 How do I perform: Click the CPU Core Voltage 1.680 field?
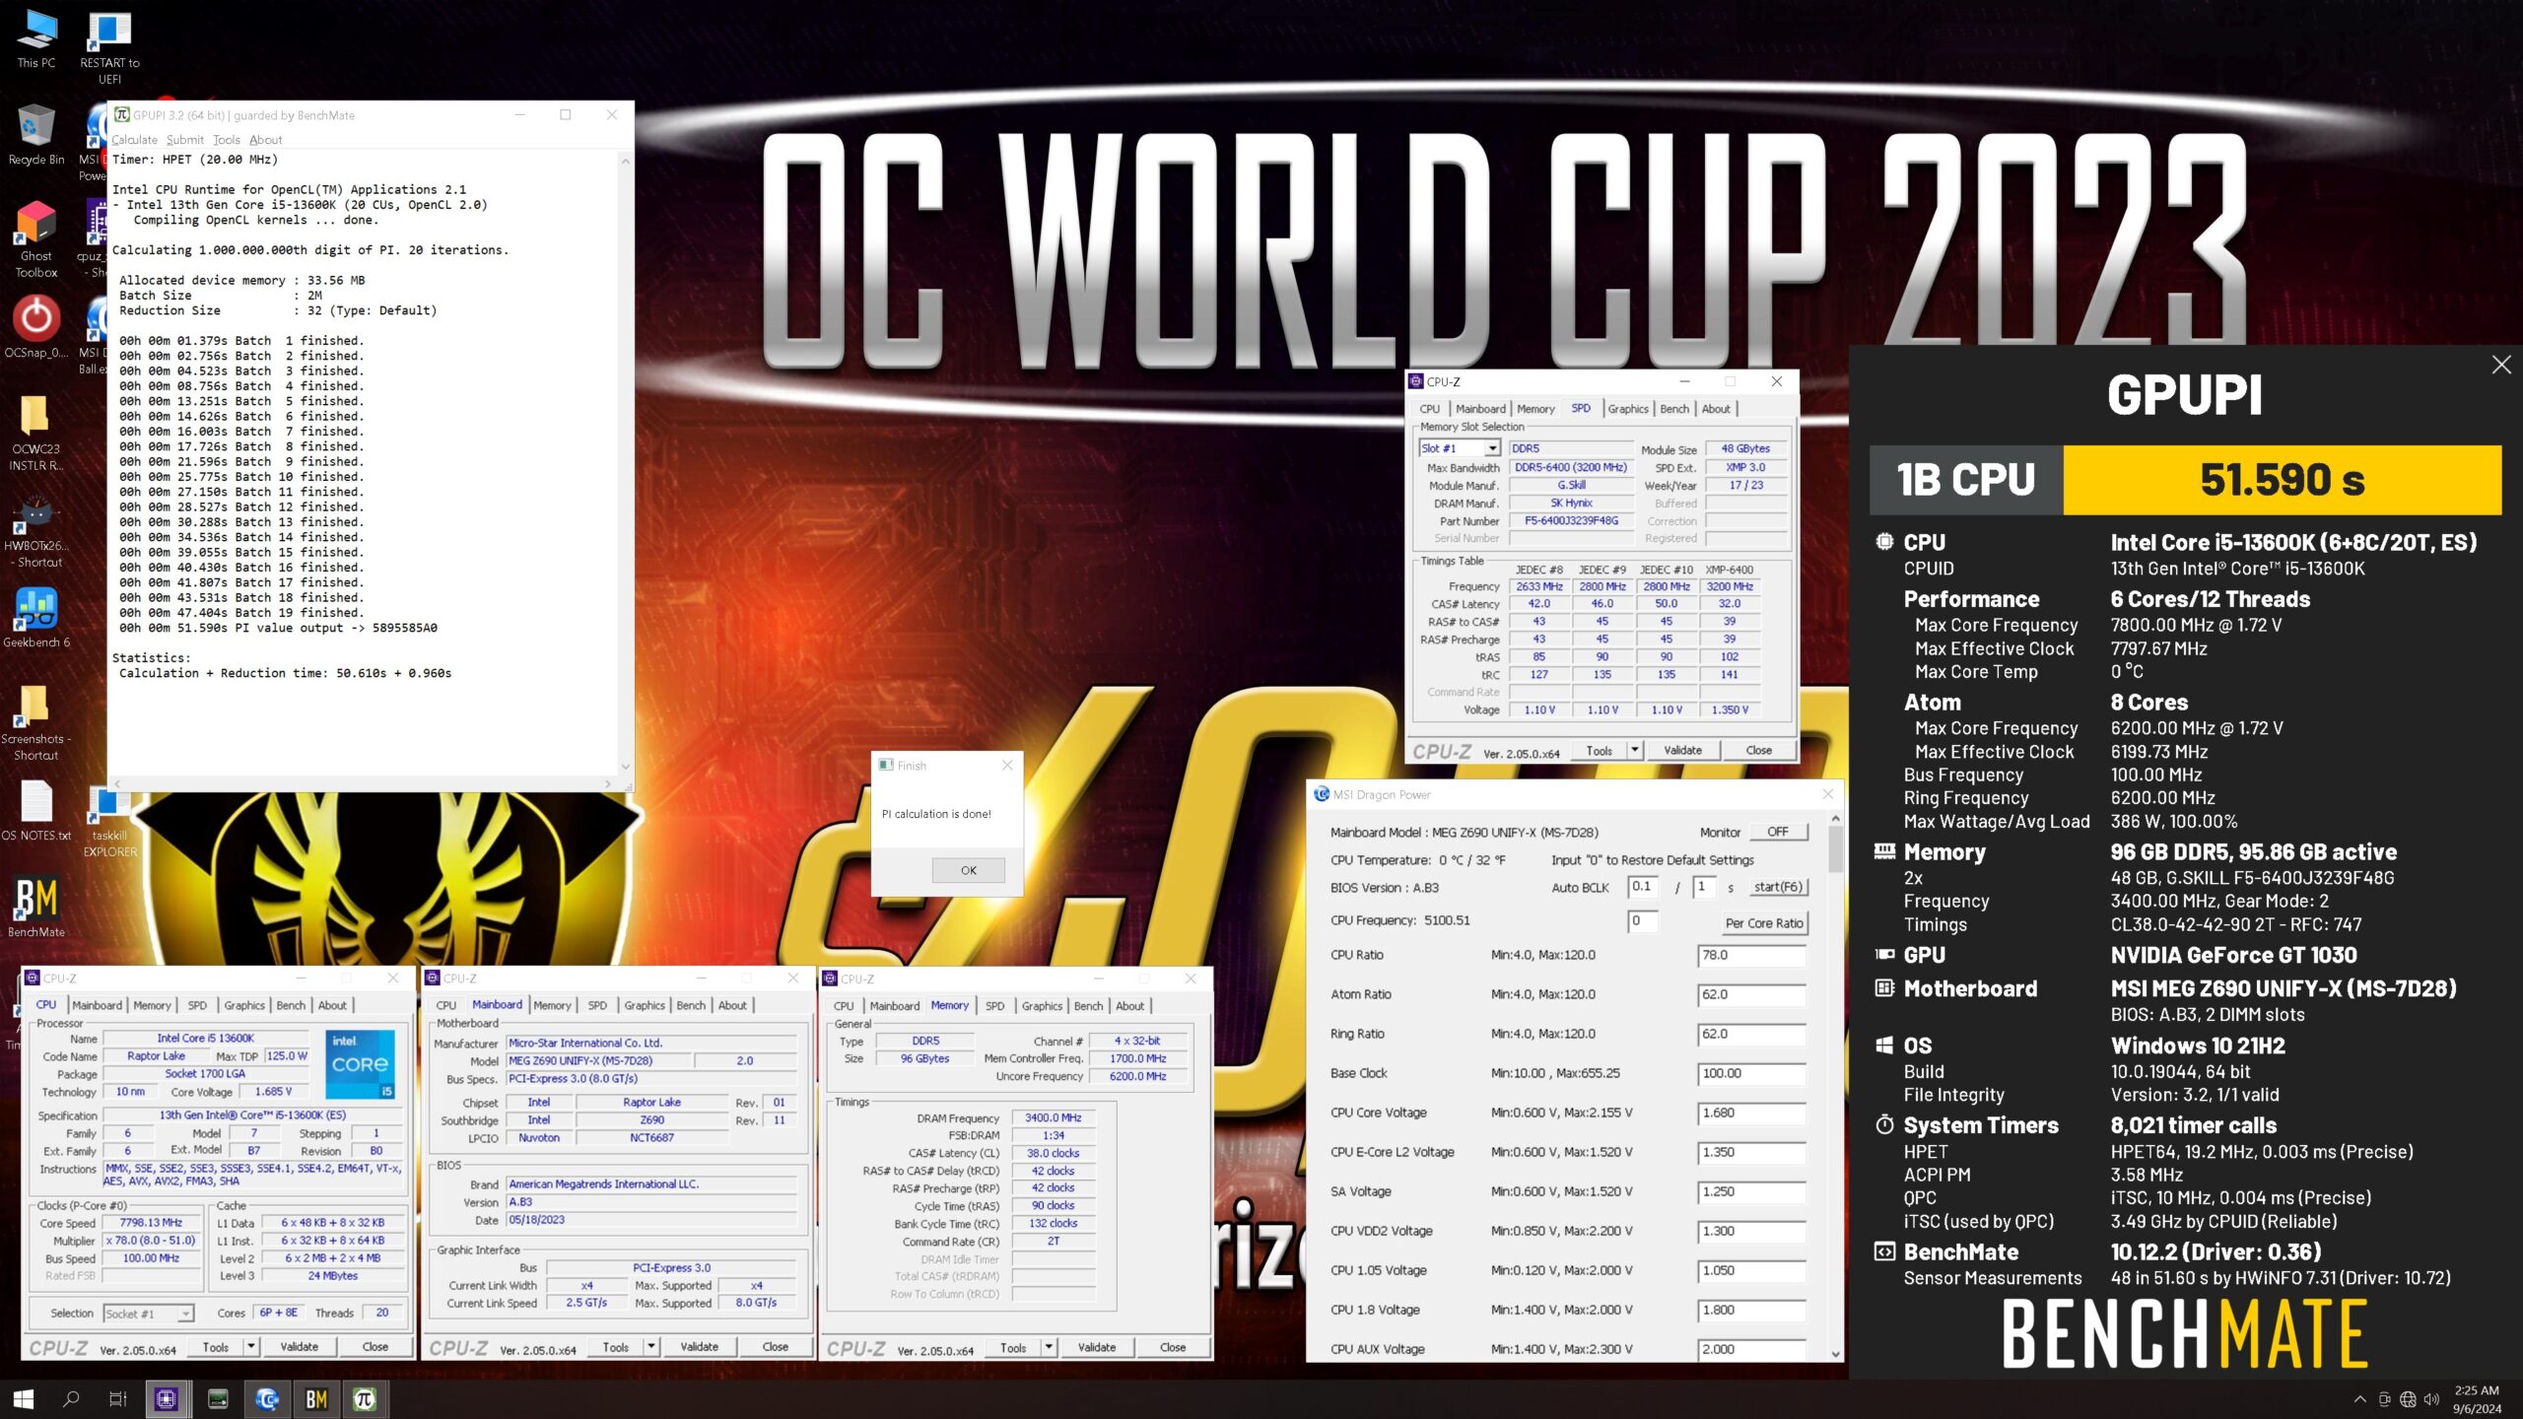click(x=1751, y=1113)
